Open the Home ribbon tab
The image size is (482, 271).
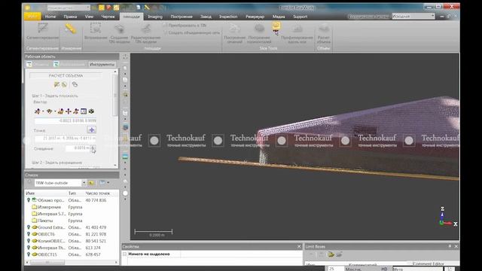point(50,17)
